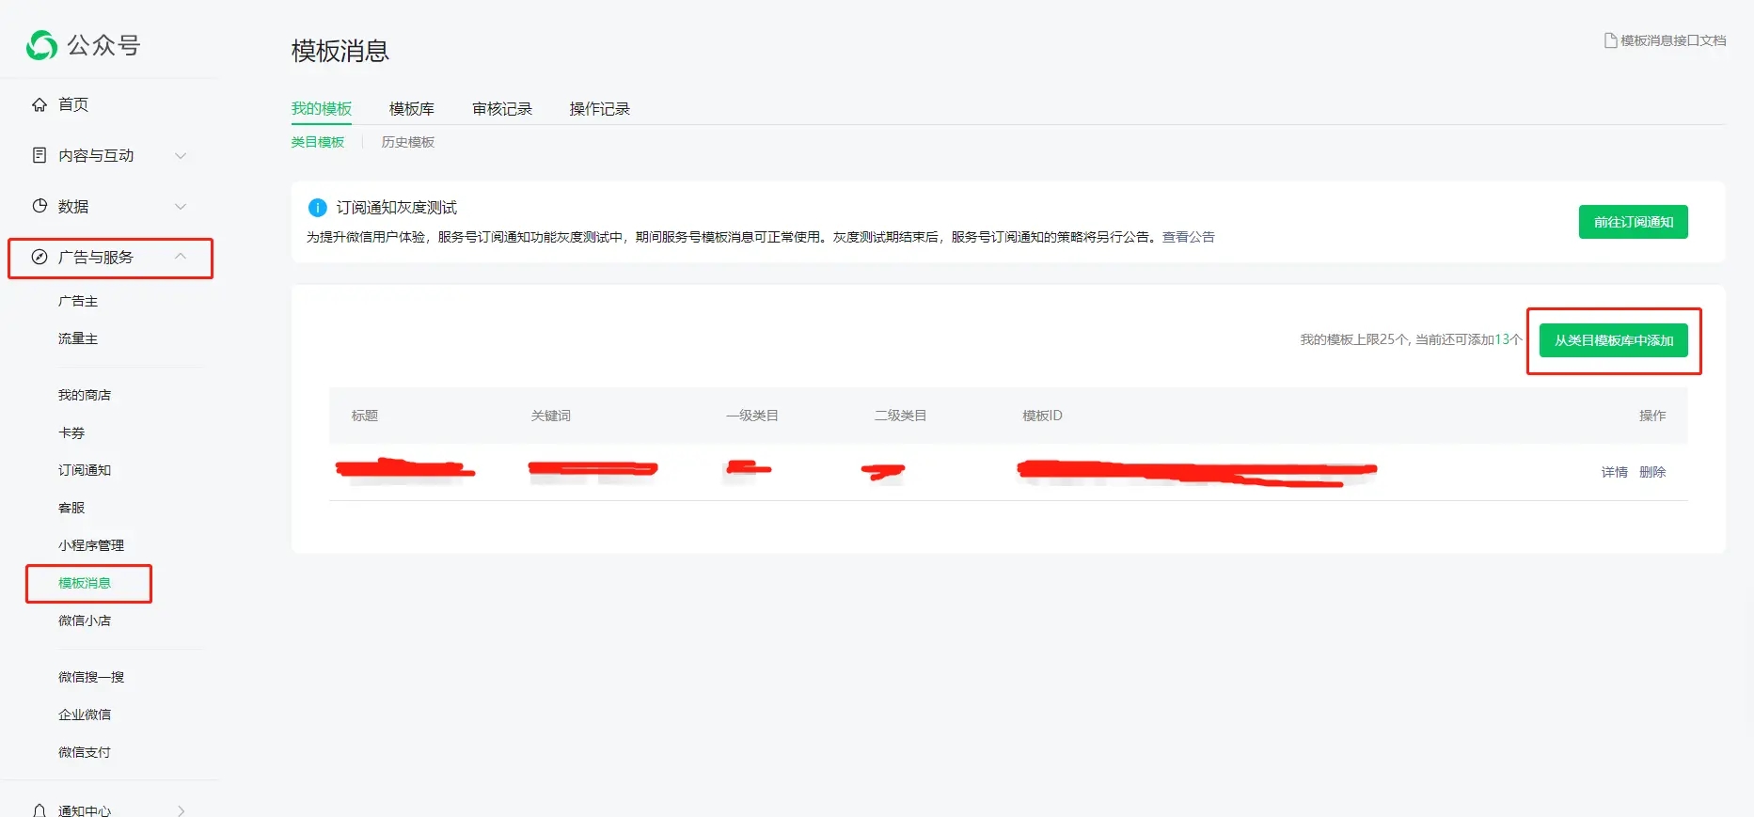1754x817 pixels.
Task: Click the blue info icon beside 订阅通知灰度测试
Action: coord(318,208)
